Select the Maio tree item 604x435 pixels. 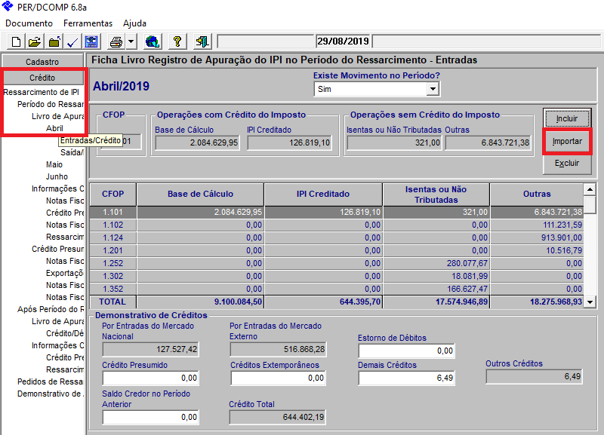54,164
